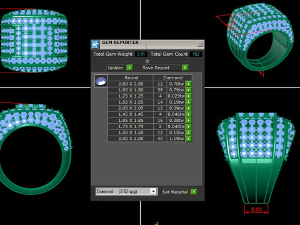The width and height of the screenshot is (300, 225).
Task: Click the Total Gem Count label
Action: coord(169,54)
